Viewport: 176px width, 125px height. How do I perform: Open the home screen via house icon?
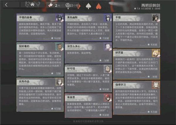(33, 4)
